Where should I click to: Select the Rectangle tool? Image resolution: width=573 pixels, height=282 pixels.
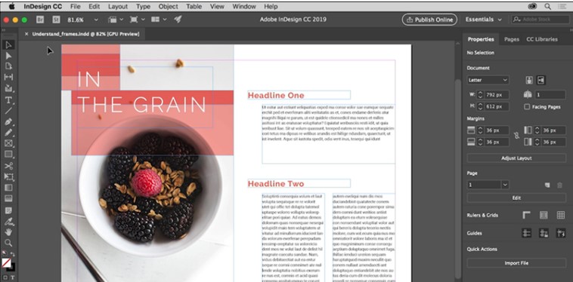[x=9, y=155]
